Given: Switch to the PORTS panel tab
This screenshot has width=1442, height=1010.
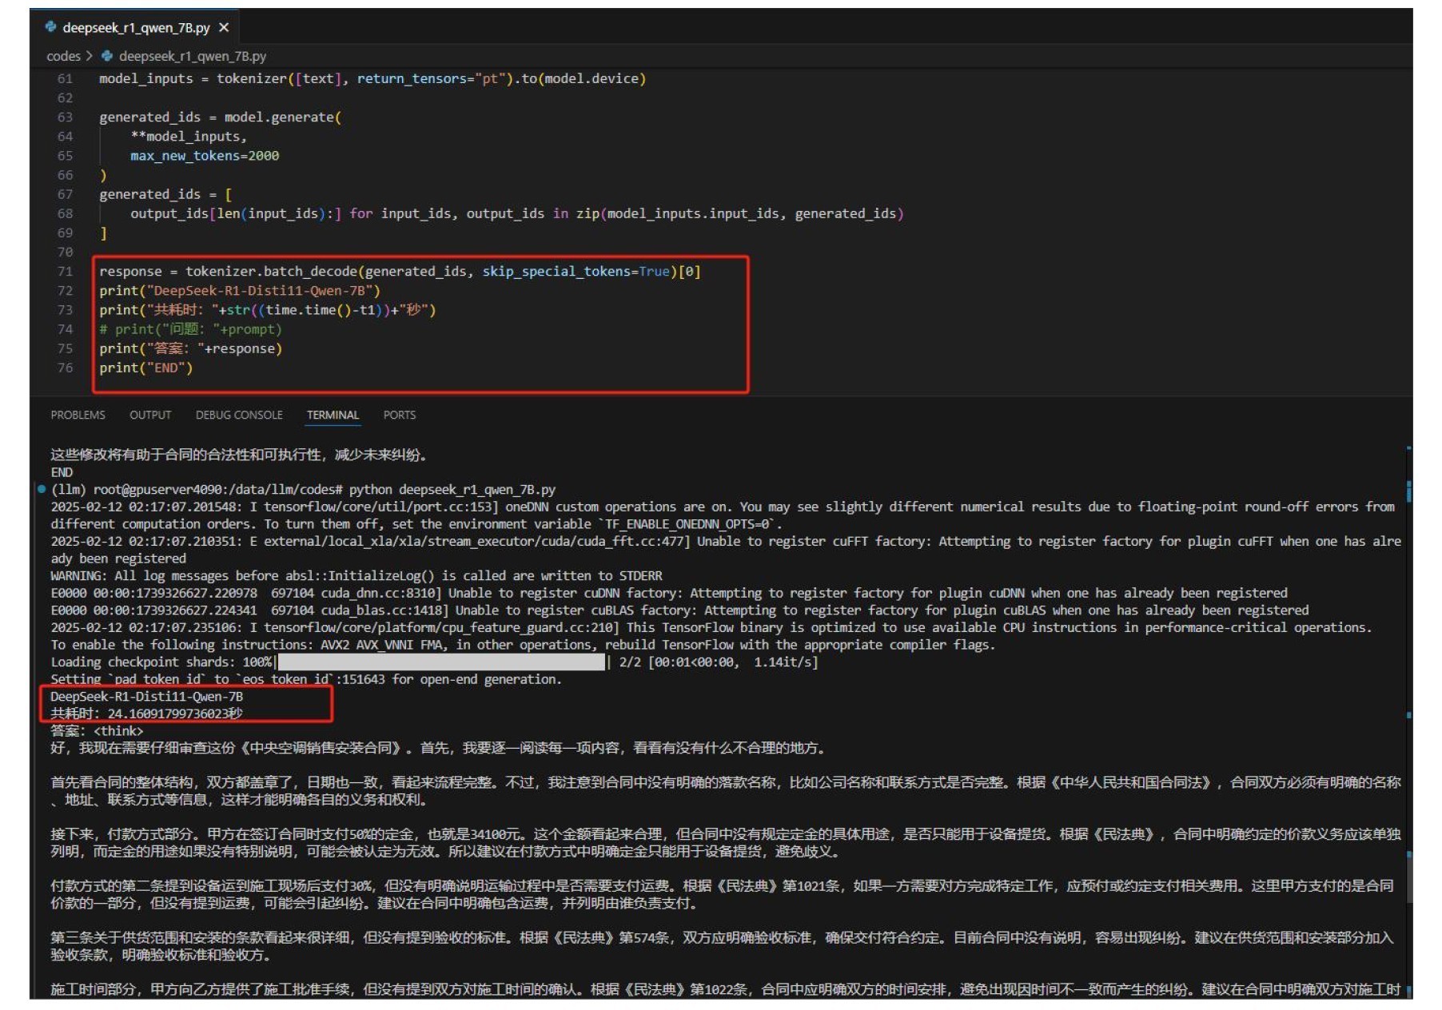Looking at the screenshot, I should pyautogui.click(x=399, y=415).
